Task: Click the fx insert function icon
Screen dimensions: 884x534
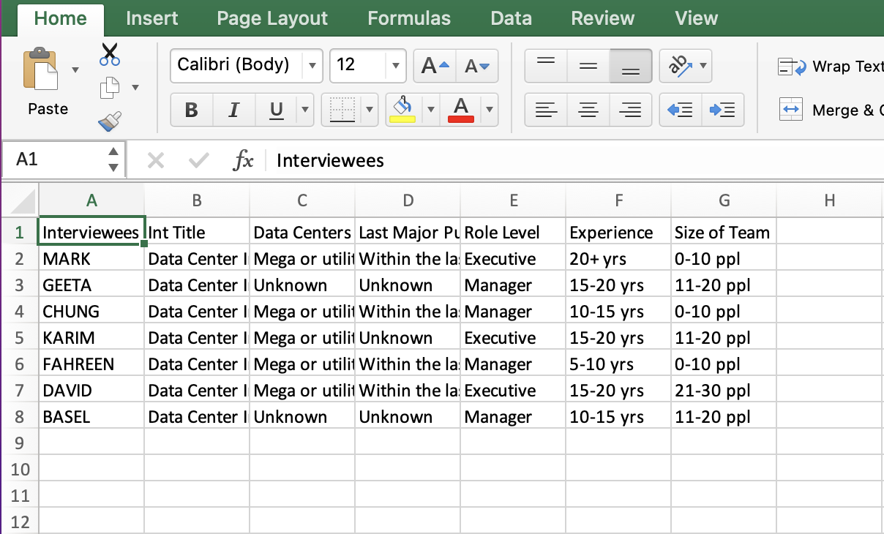Action: coord(243,160)
